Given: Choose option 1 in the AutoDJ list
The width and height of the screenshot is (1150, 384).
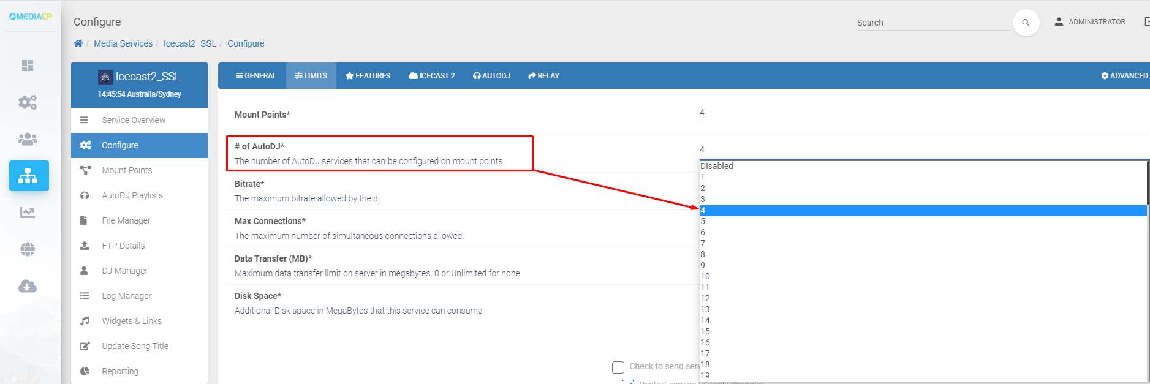Looking at the screenshot, I should pyautogui.click(x=923, y=177).
